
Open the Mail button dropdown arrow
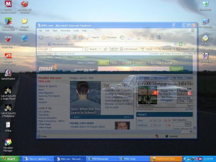(133, 37)
